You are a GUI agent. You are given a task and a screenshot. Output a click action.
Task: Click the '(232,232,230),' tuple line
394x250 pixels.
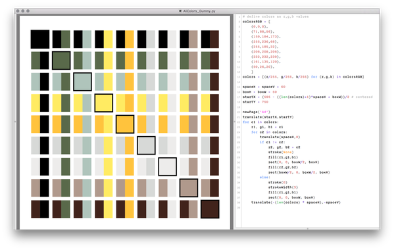(266, 57)
